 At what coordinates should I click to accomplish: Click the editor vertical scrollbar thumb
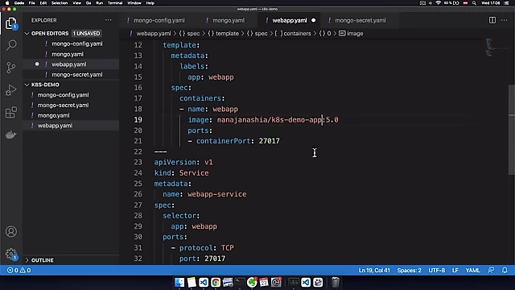(x=512, y=129)
